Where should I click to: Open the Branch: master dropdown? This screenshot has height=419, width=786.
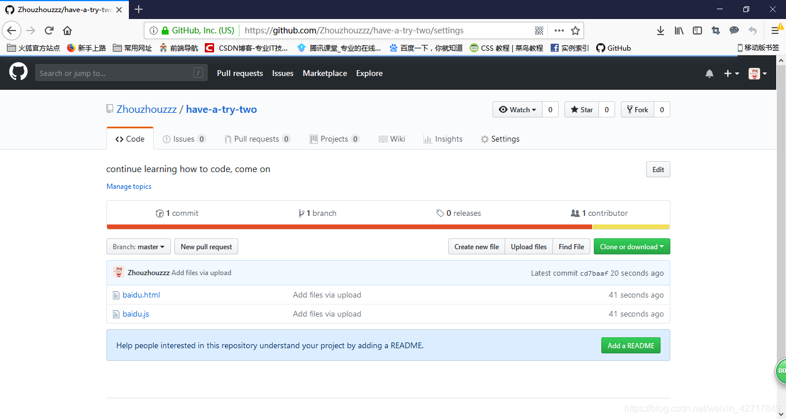click(139, 246)
